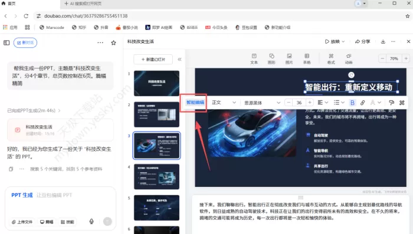Viewport: 413px width, 234px height.
Task: Select slide 5 thumbnail
Action: (x=156, y=207)
